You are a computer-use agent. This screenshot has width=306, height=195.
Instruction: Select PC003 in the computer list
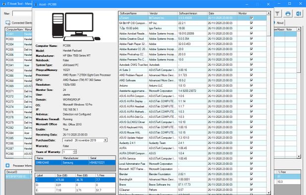[x=18, y=39]
